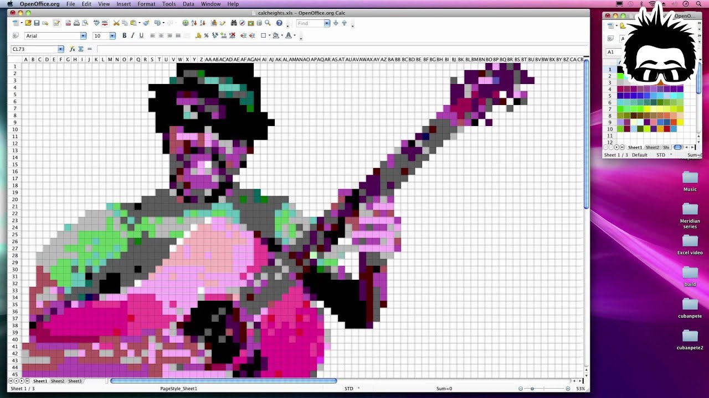Print the file directly with the printer icon
Viewport: 709px width, 398px height.
click(x=76, y=23)
